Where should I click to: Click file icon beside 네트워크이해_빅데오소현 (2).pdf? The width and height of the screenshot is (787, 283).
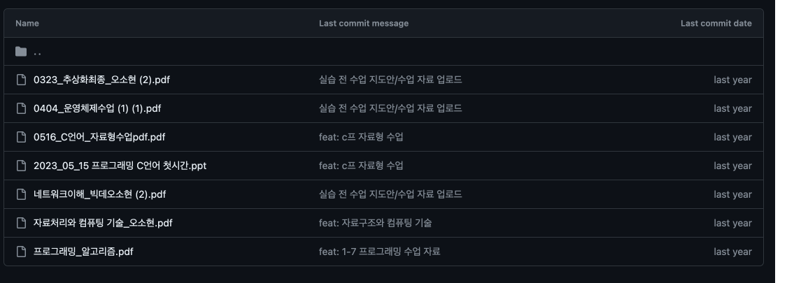tap(21, 194)
